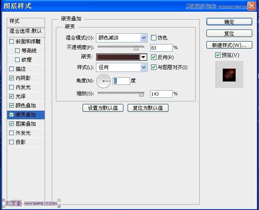Image resolution: width=259 pixels, height=210 pixels.
Task: Uncheck the 图案叠加 checkbox
Action: (x=11, y=124)
